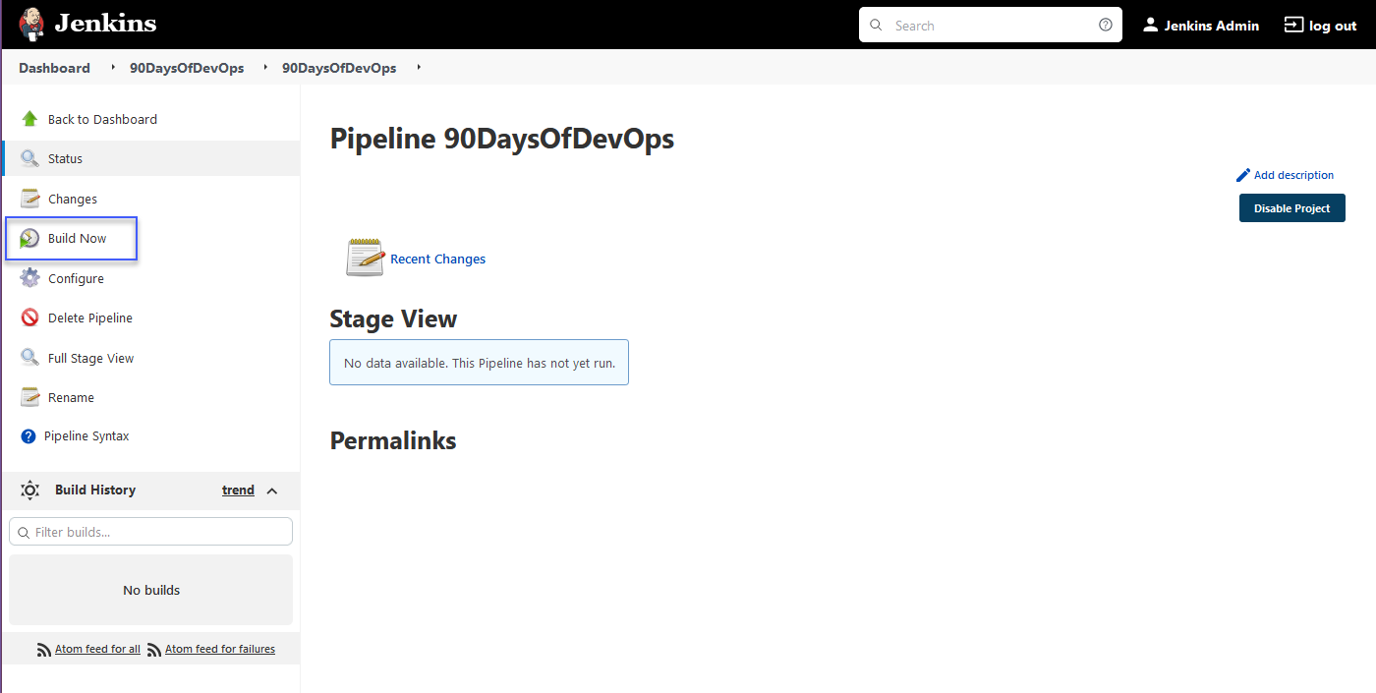Focus the Filter builds input field
The height and width of the screenshot is (693, 1376).
click(x=157, y=532)
